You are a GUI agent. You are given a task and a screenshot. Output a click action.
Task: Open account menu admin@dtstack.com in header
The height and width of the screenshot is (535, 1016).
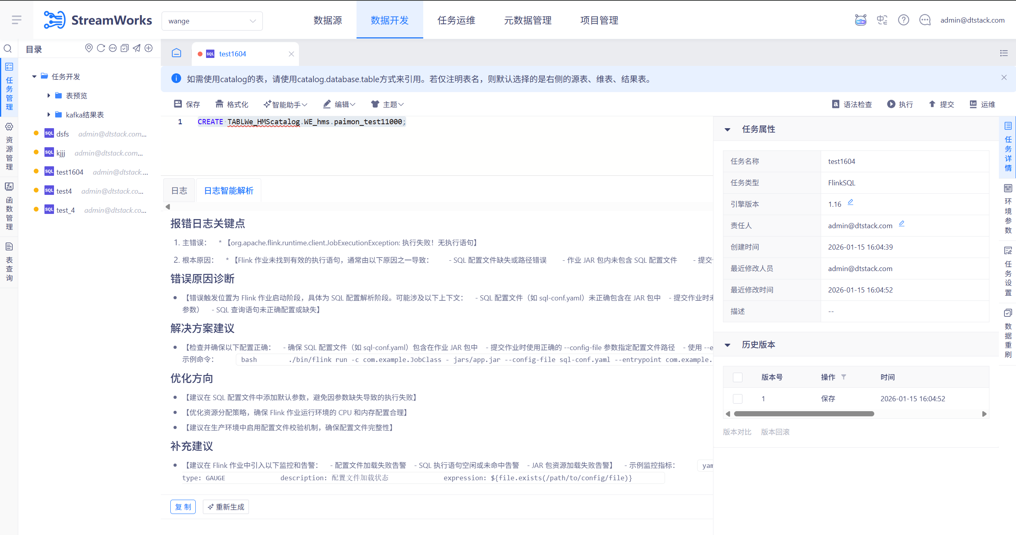972,20
